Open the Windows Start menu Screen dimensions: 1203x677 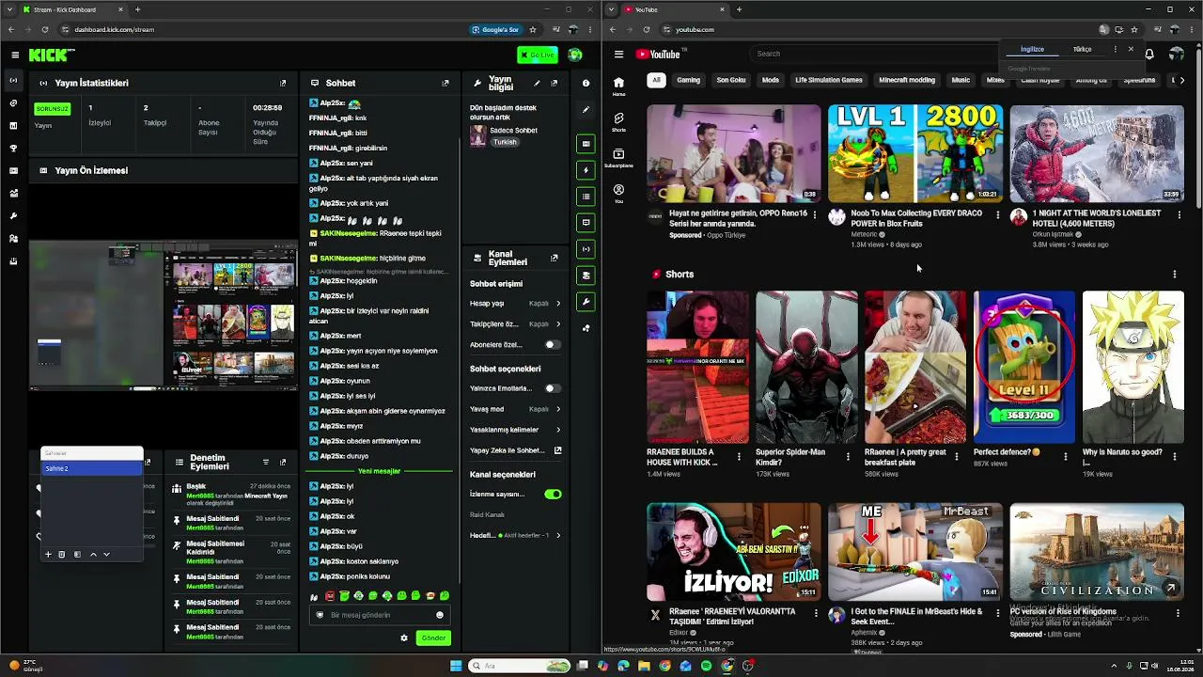tap(456, 666)
